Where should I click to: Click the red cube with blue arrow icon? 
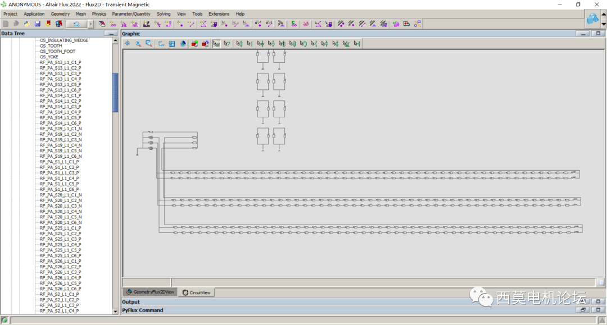point(205,44)
